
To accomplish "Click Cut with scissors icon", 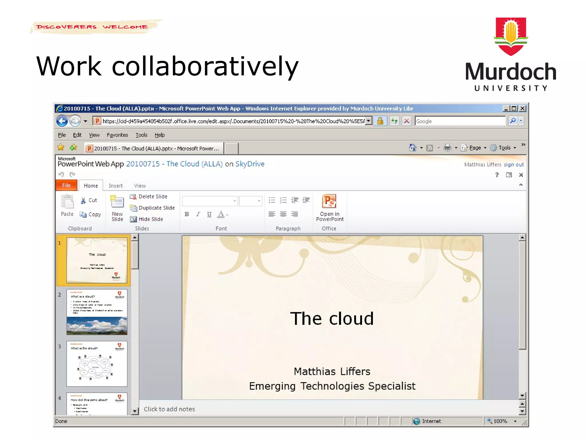I will pyautogui.click(x=89, y=201).
